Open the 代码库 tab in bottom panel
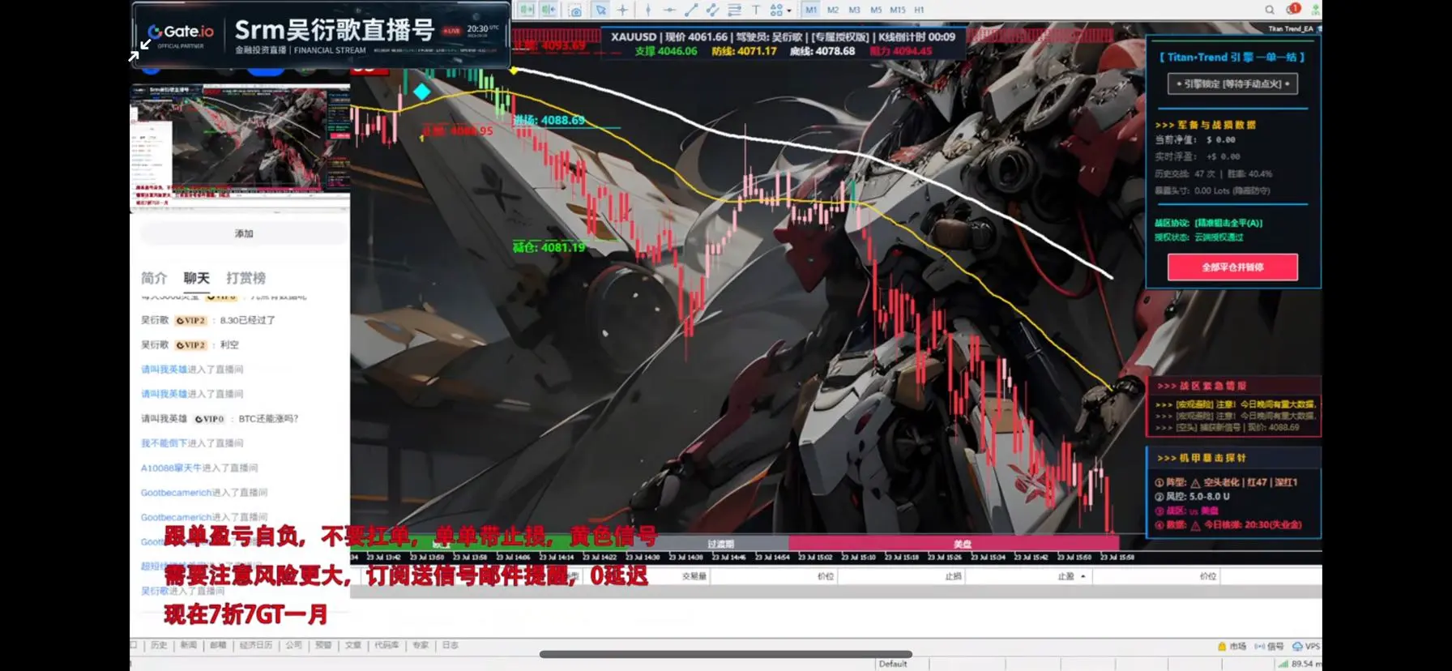 point(386,645)
